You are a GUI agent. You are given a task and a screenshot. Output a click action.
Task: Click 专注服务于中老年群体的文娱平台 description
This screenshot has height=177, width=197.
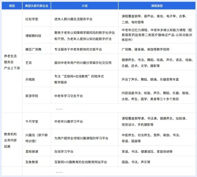(x=78, y=49)
